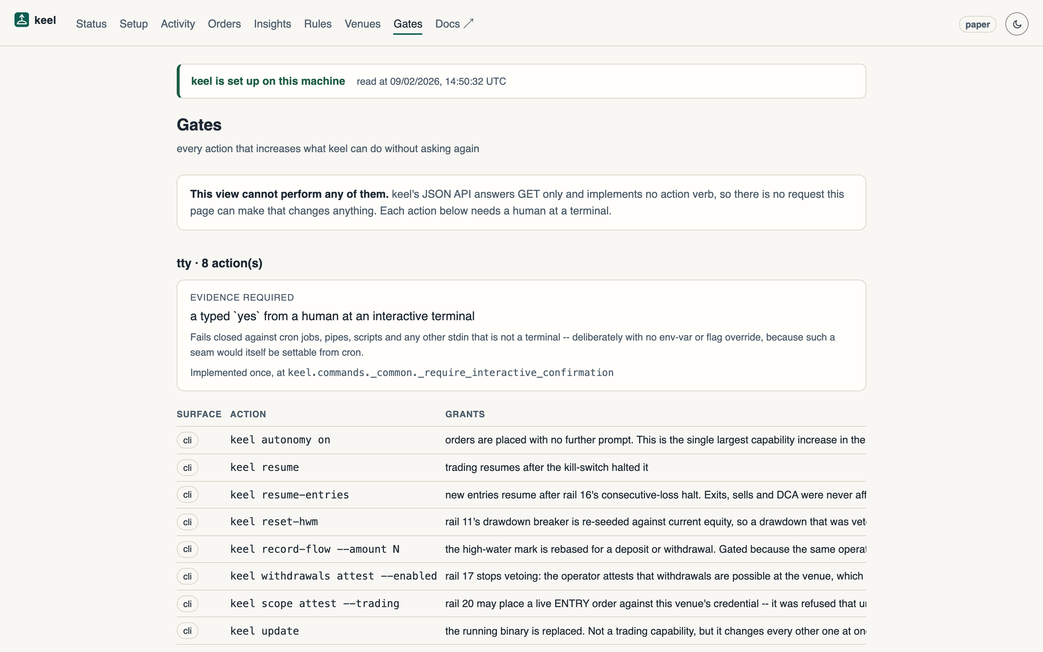This screenshot has width=1043, height=652.
Task: Open the Status page
Action: (x=91, y=24)
